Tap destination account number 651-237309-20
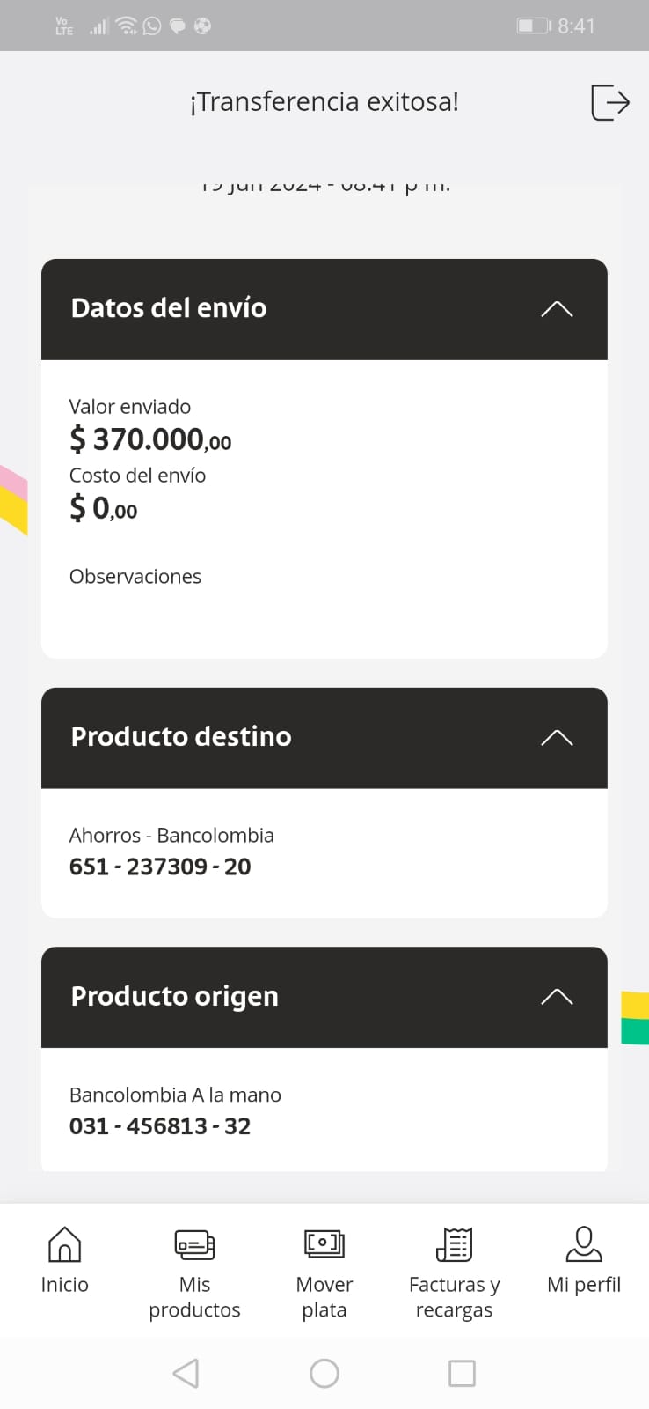The height and width of the screenshot is (1409, 649). (160, 867)
